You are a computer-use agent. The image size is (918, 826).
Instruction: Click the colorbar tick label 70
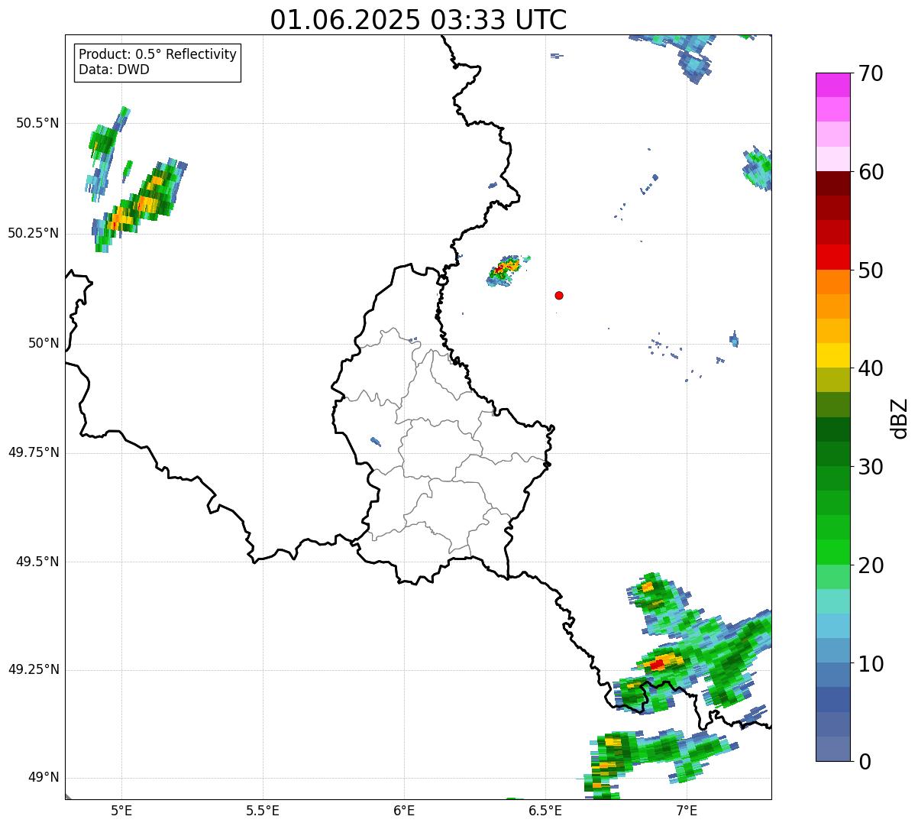coord(871,73)
